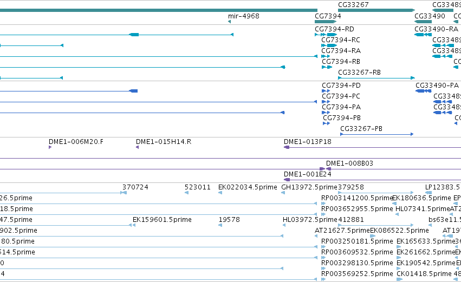The height and width of the screenshot is (282, 461).
Task: Click EST RP003141200.5prime
Action: coord(357,198)
